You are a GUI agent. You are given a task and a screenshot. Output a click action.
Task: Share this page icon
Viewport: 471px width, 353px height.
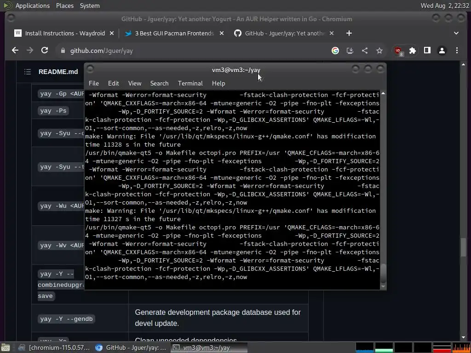365,51
